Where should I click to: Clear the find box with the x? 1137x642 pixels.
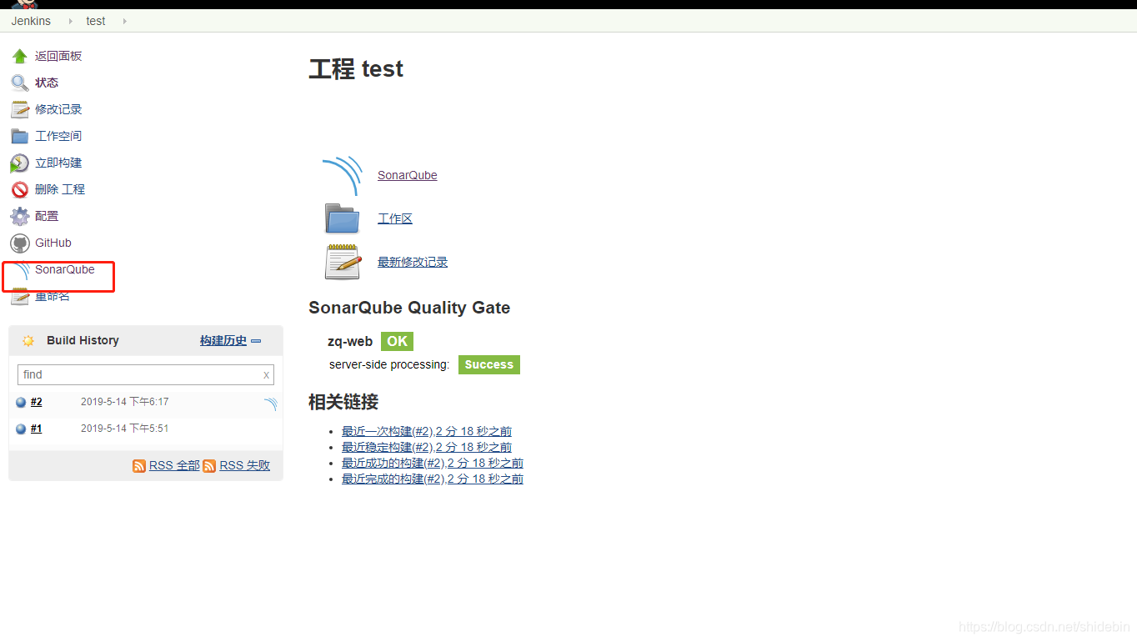[x=267, y=375]
